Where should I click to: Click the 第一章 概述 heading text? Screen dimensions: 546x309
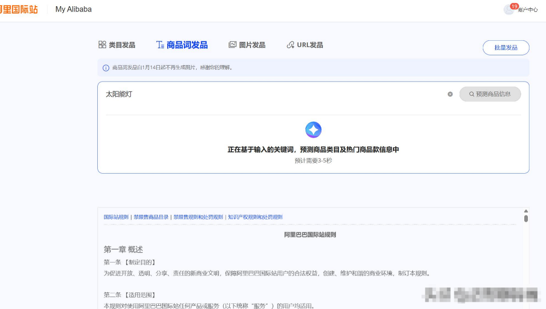pyautogui.click(x=123, y=249)
